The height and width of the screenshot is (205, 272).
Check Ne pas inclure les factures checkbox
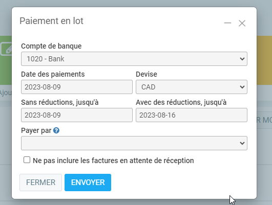click(27, 160)
